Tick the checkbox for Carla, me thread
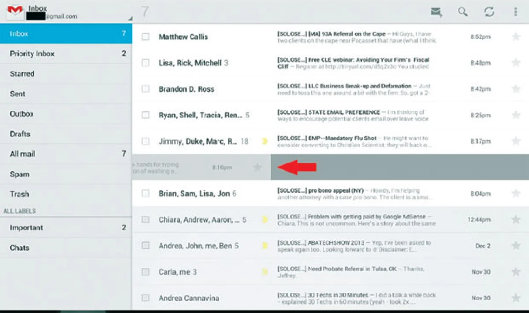Screen dimensions: 529x313 [145, 272]
